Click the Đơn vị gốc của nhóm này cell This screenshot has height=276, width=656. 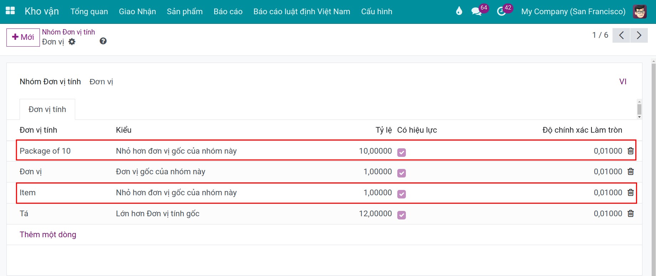tap(160, 171)
